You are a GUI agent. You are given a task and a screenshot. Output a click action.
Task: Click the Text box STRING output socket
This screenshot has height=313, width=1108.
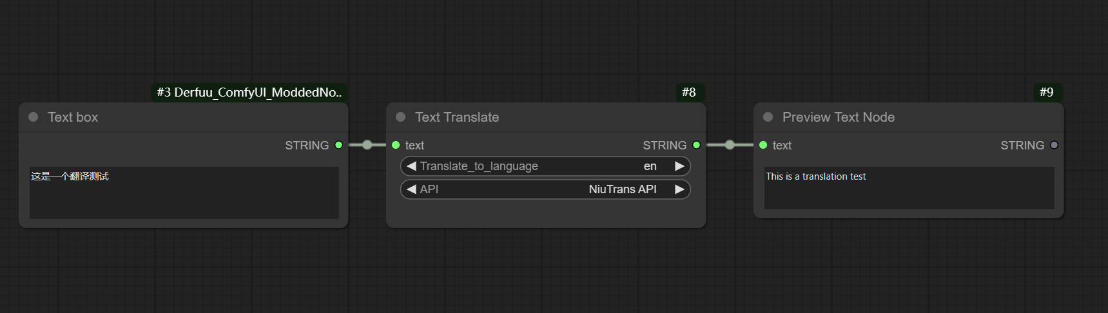coord(338,145)
